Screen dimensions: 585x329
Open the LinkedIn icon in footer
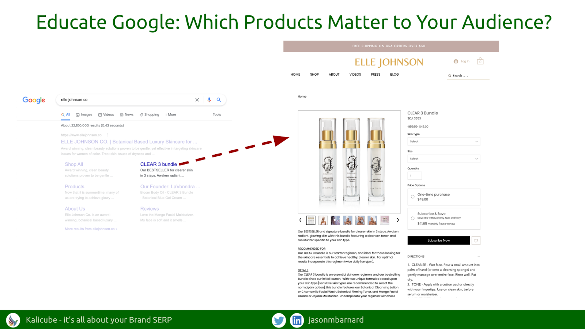click(297, 320)
